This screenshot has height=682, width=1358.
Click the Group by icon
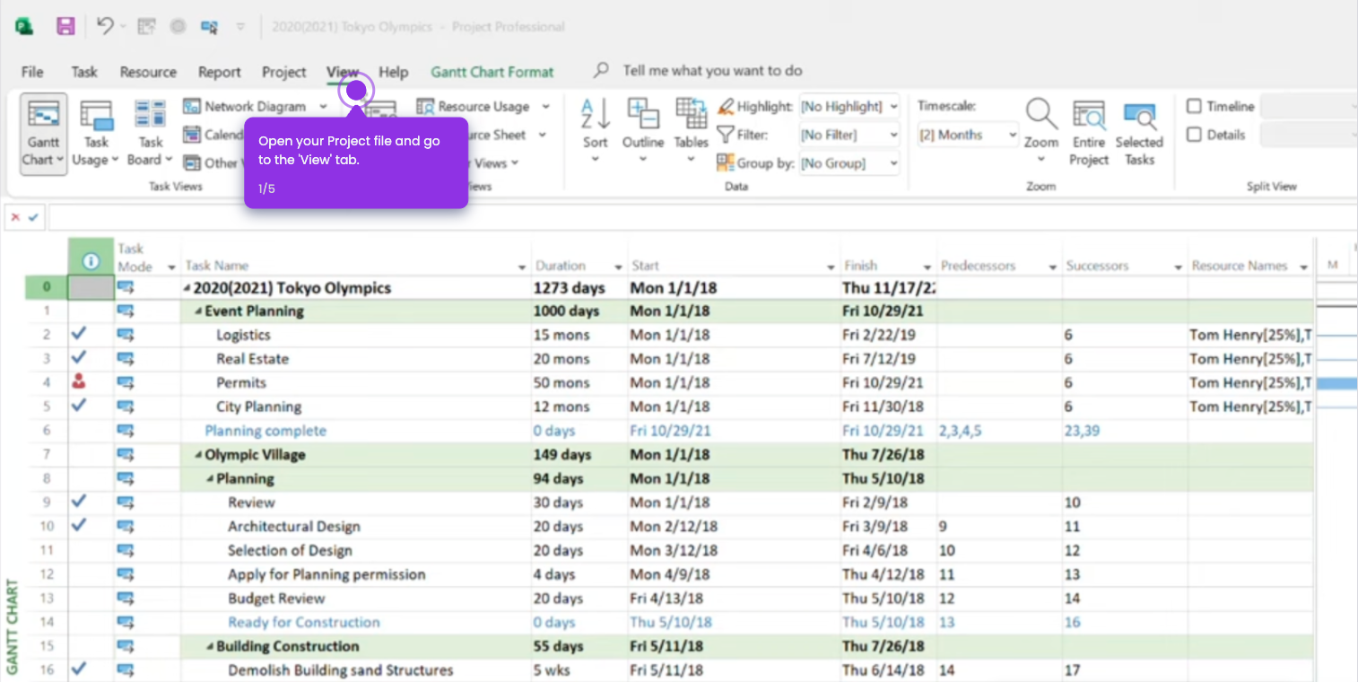[x=726, y=163]
